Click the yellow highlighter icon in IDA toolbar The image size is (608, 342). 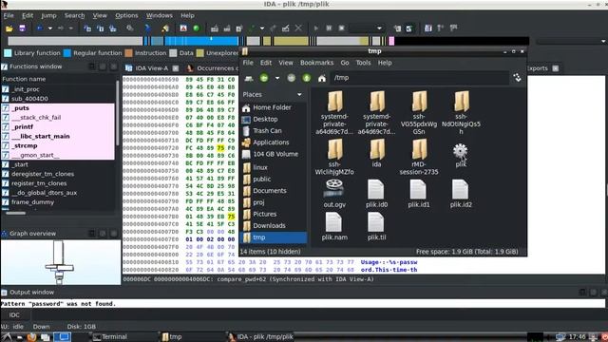(165, 28)
